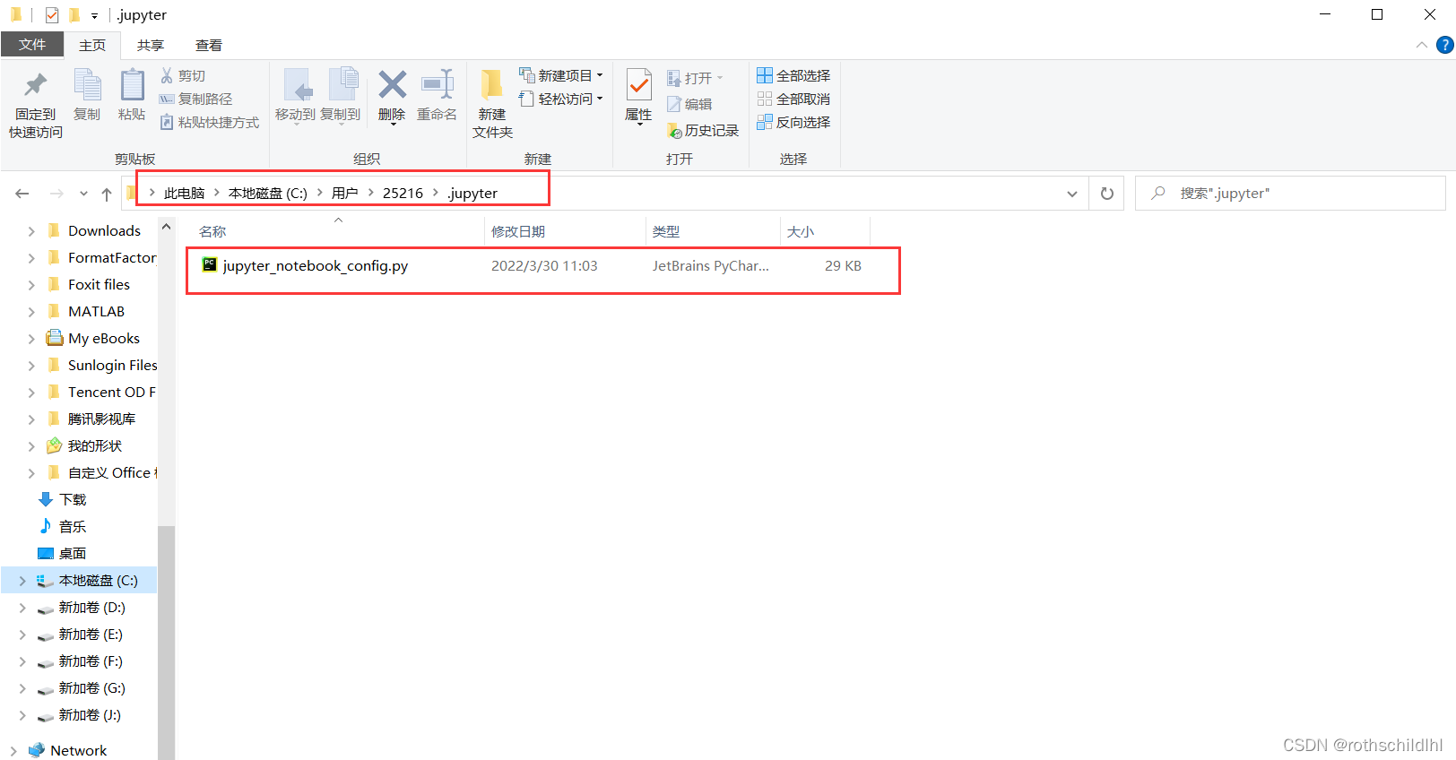The width and height of the screenshot is (1456, 760).
Task: Select Sunlogin Files folder
Action: pos(101,366)
